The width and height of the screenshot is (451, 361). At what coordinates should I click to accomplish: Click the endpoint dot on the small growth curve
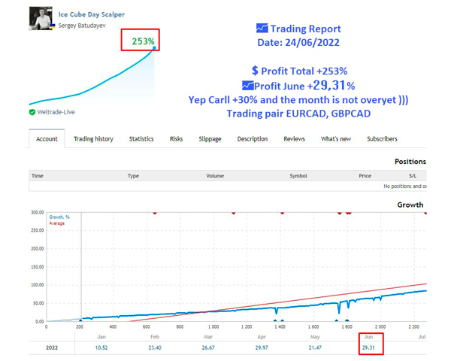[154, 48]
